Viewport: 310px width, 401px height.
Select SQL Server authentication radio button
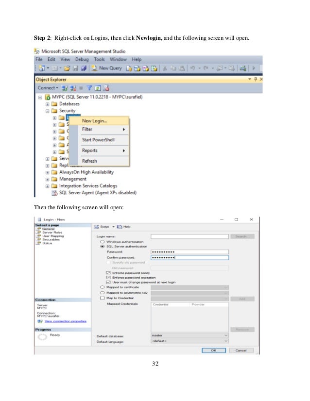[x=102, y=247]
